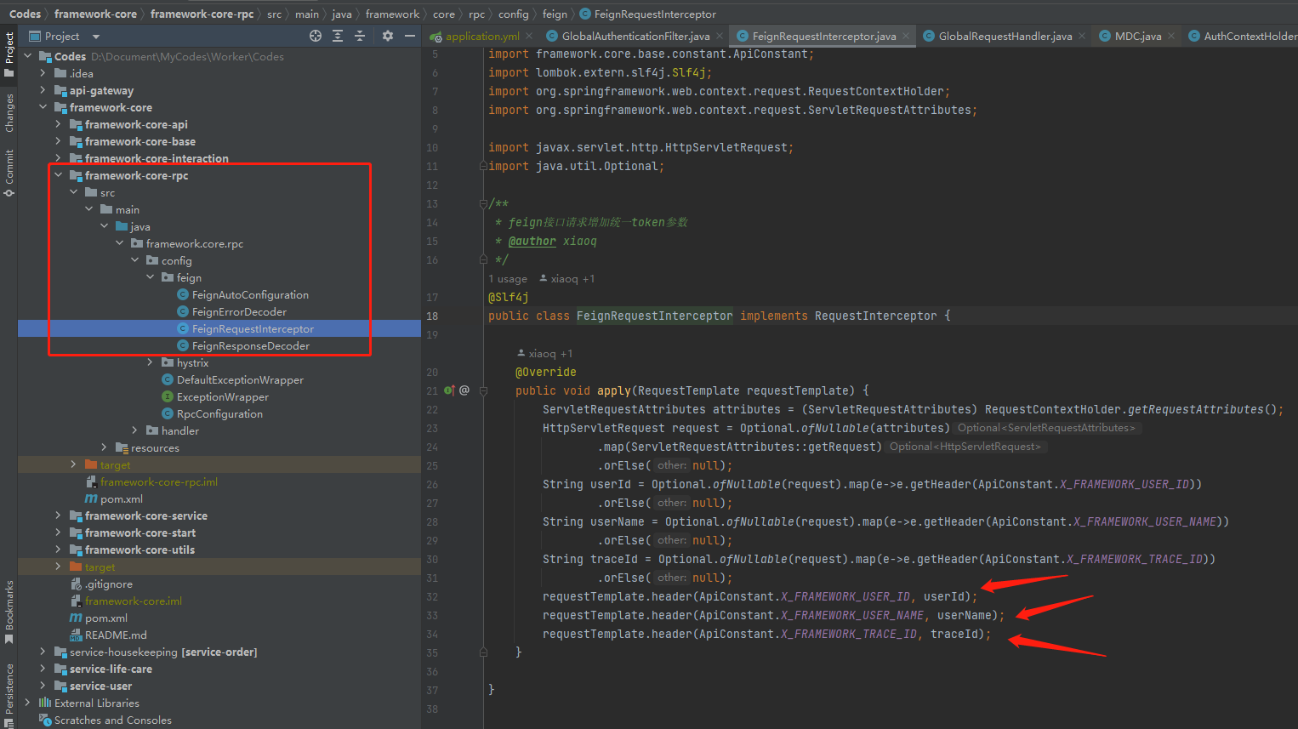Expand framework-core-base module

pos(59,141)
